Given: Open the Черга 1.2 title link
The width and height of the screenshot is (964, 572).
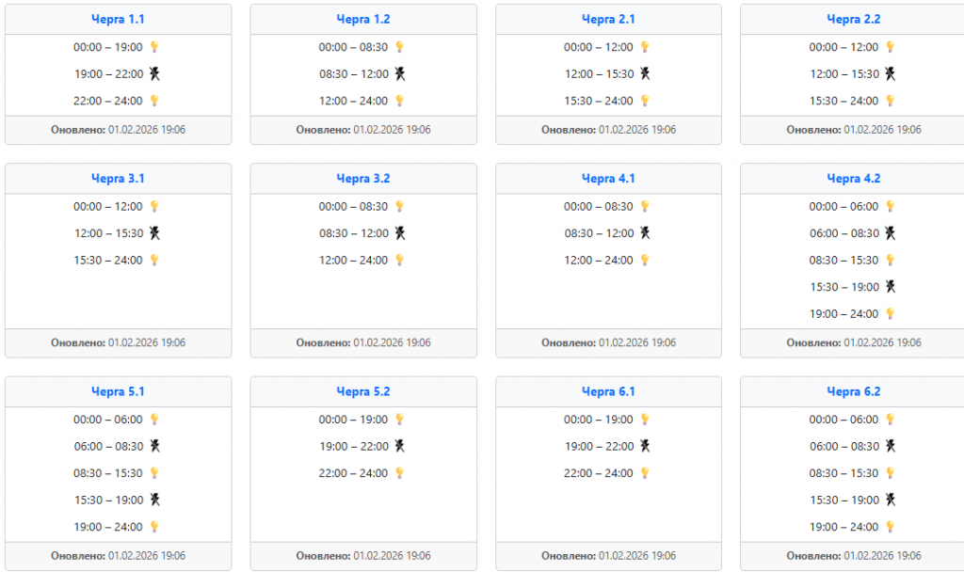Looking at the screenshot, I should pyautogui.click(x=362, y=19).
